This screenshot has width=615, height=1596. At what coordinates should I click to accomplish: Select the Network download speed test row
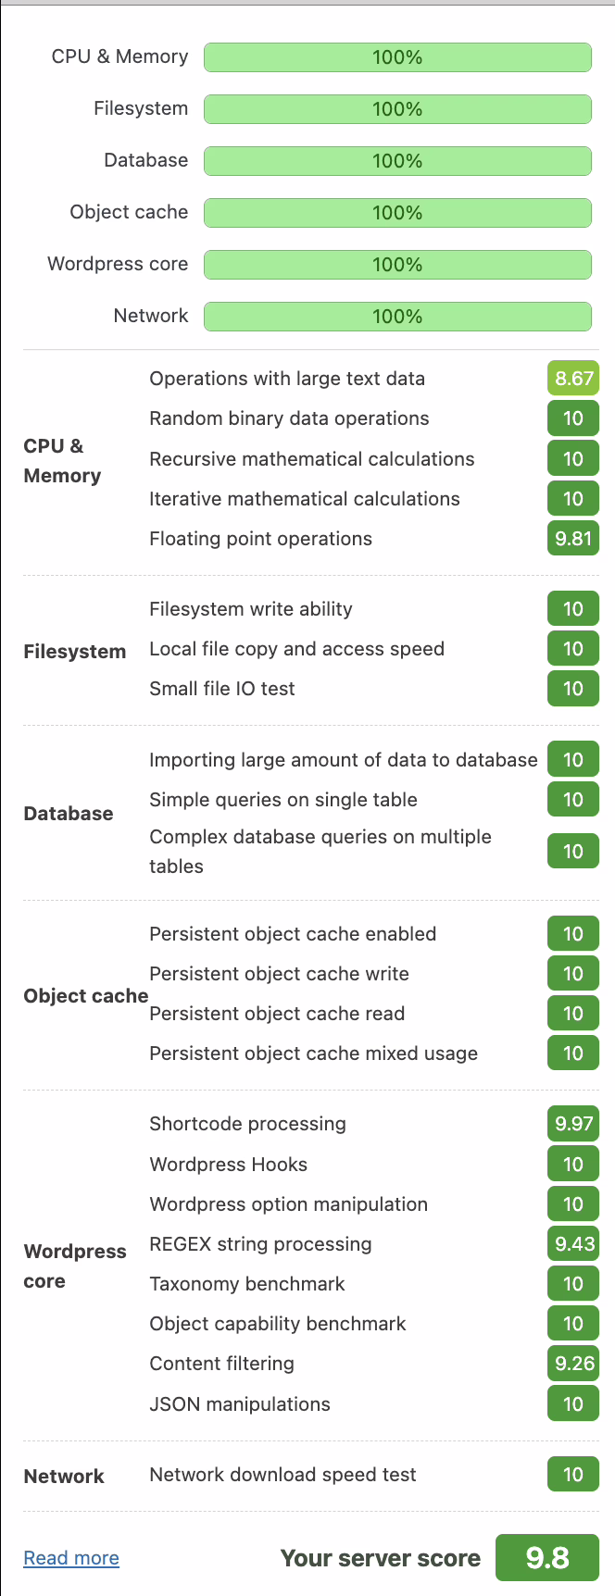coord(374,1475)
